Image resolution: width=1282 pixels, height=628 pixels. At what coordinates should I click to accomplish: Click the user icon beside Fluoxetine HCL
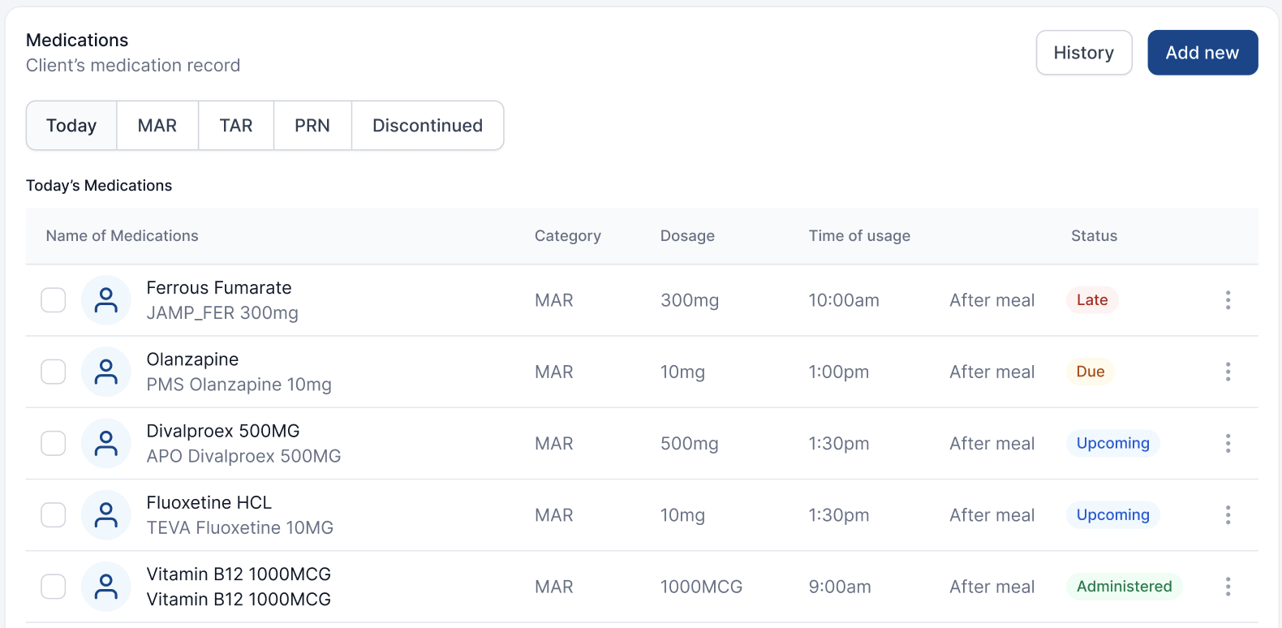106,514
